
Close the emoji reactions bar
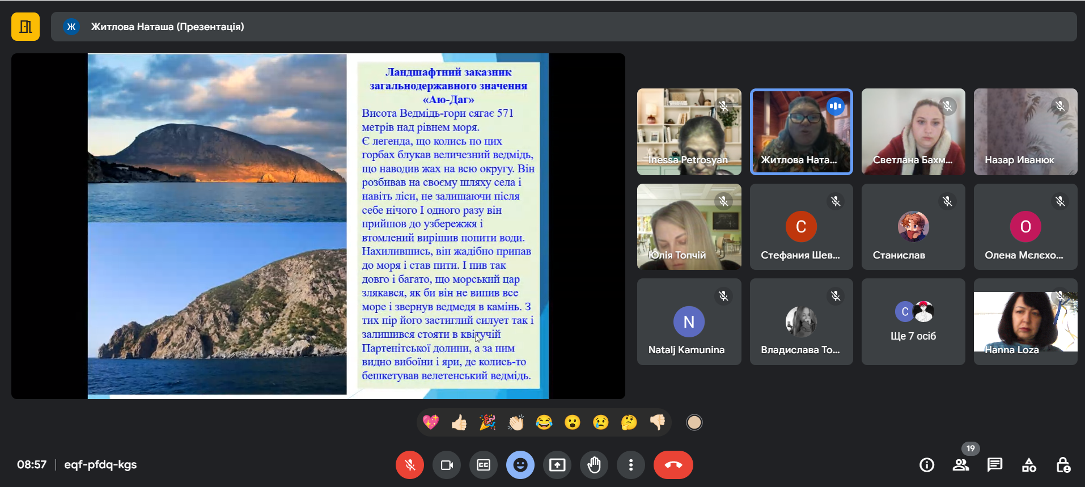[x=520, y=465]
